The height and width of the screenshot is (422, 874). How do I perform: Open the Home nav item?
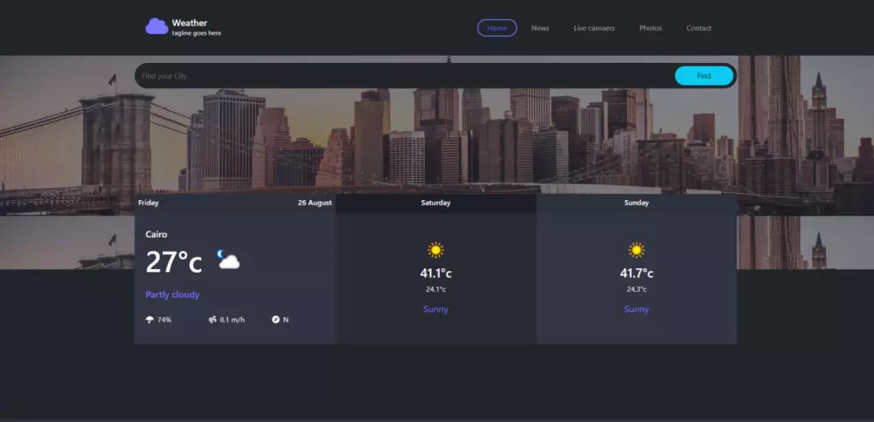click(496, 28)
